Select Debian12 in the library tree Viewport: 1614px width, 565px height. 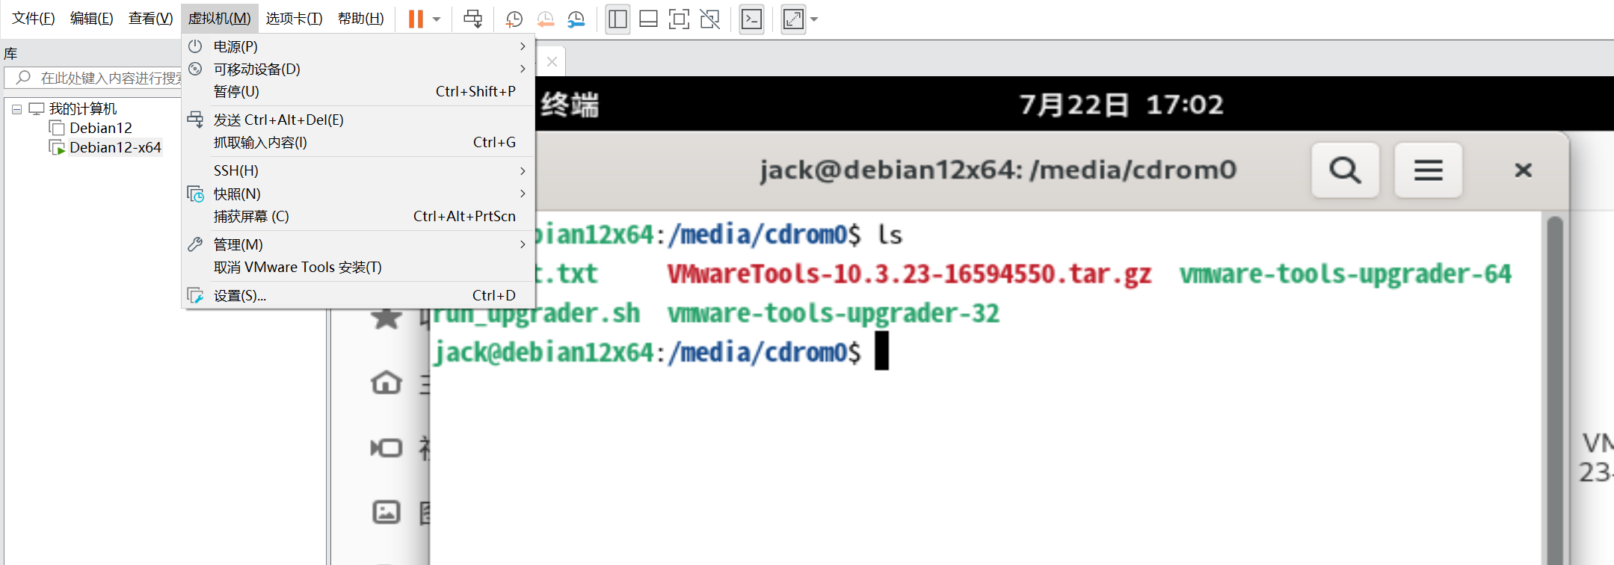pyautogui.click(x=100, y=128)
